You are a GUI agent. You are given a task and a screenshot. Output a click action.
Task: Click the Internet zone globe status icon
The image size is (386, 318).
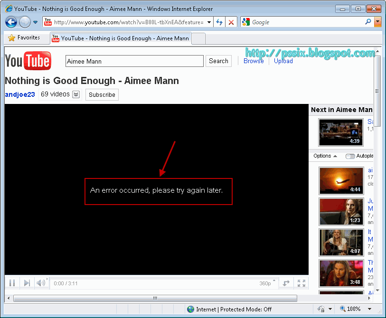(x=190, y=309)
